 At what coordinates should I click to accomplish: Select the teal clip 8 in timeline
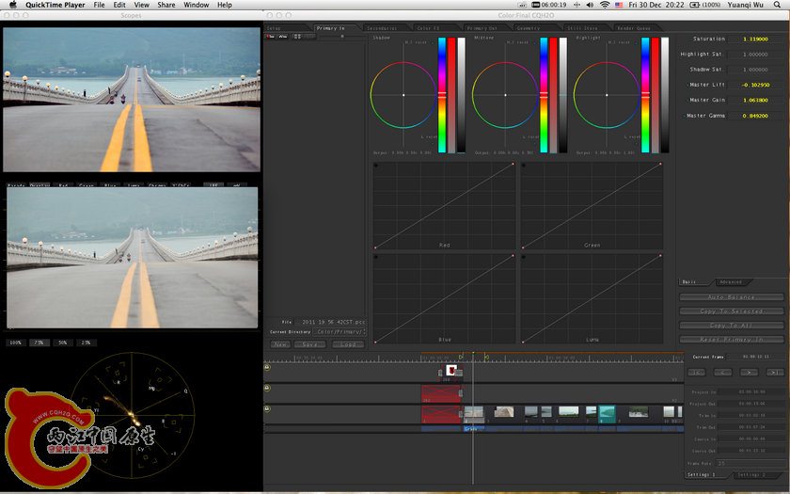coord(607,414)
